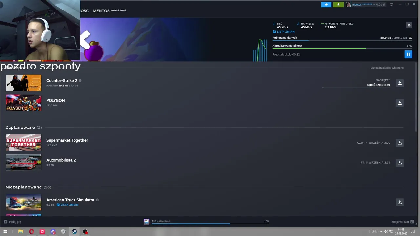Click the download button for Counter-Strike 2
The width and height of the screenshot is (420, 236).
point(399,83)
